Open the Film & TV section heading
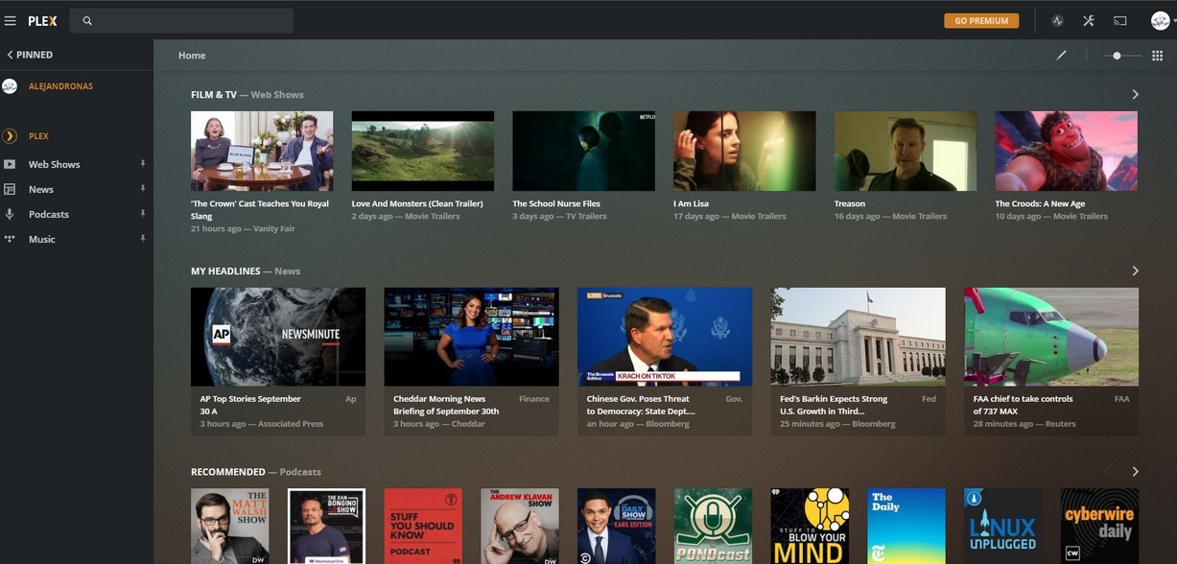The height and width of the screenshot is (564, 1177). (213, 95)
